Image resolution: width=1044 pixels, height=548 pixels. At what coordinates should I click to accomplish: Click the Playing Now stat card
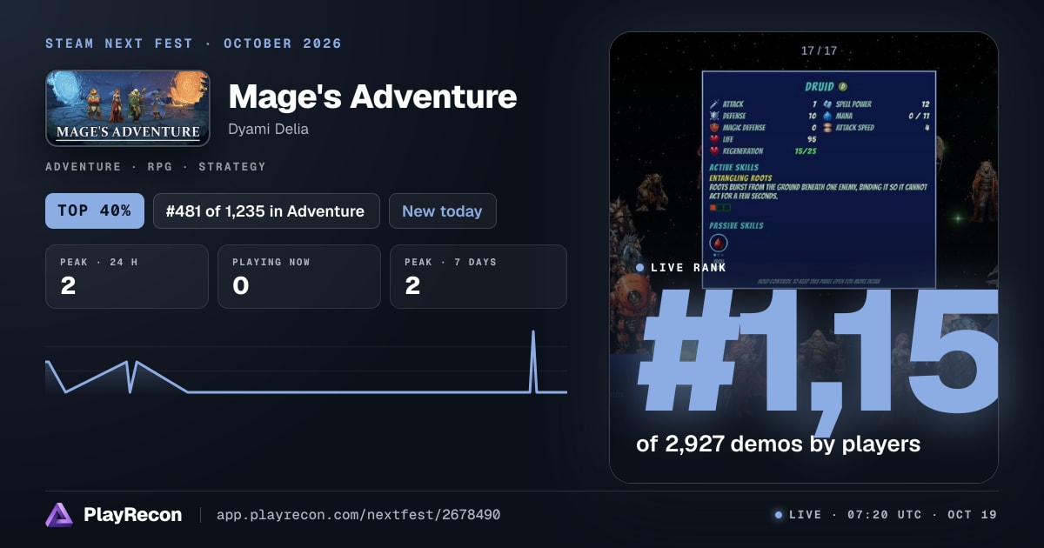pyautogui.click(x=299, y=277)
